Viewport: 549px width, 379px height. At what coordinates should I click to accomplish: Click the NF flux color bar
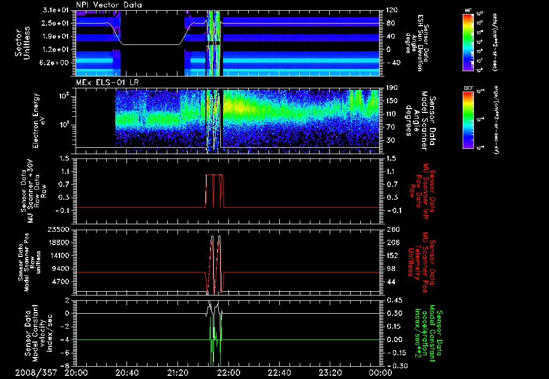click(468, 42)
